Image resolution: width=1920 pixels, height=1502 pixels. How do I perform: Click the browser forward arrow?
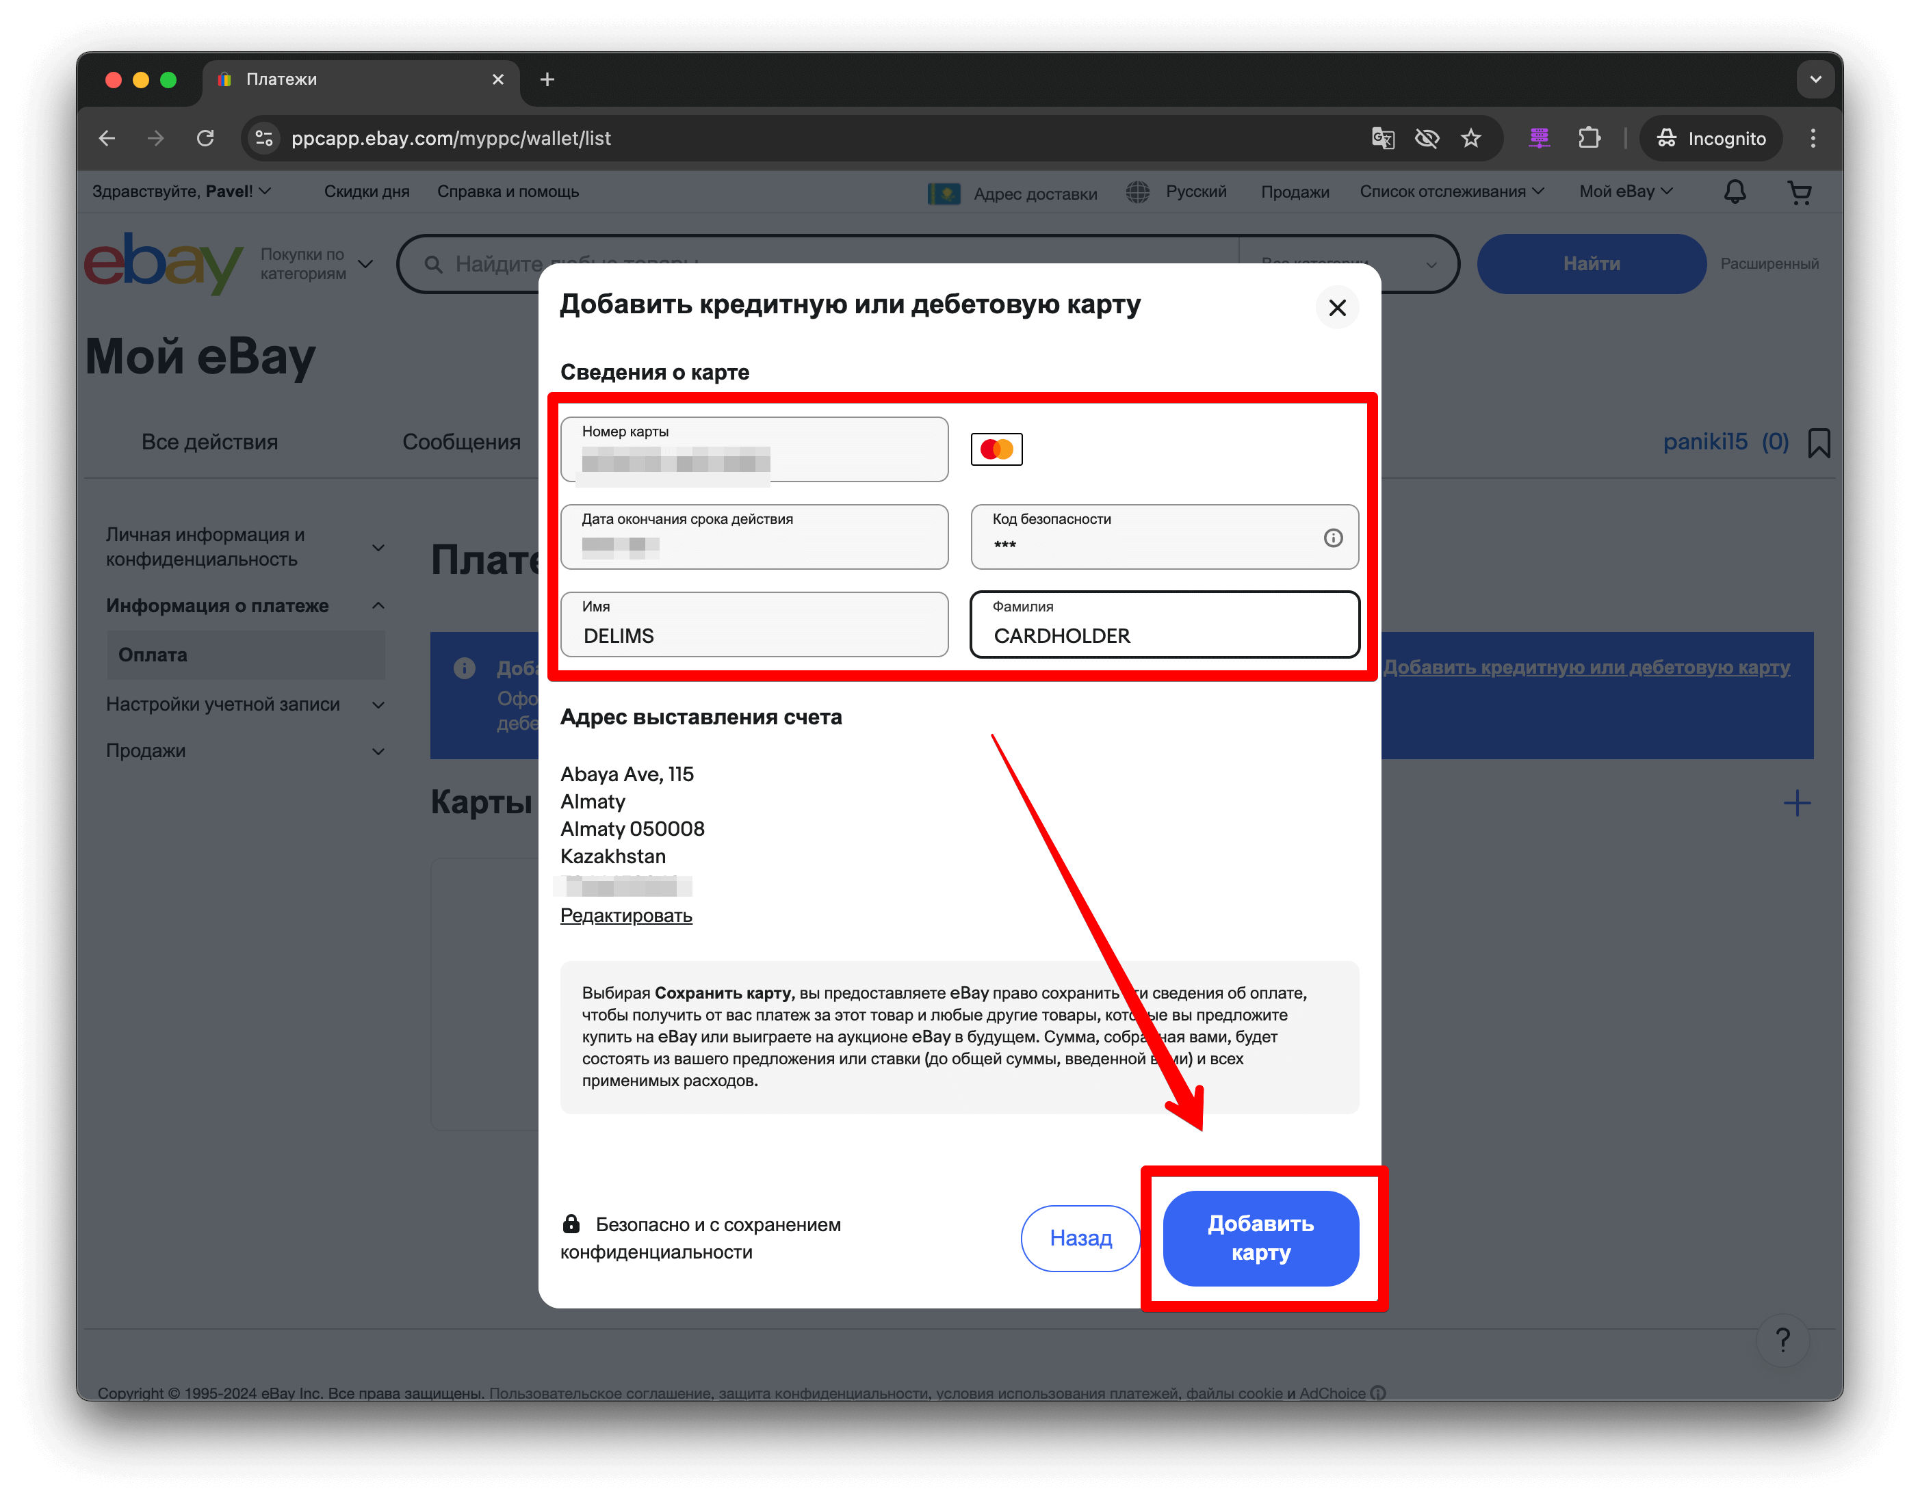coord(155,138)
